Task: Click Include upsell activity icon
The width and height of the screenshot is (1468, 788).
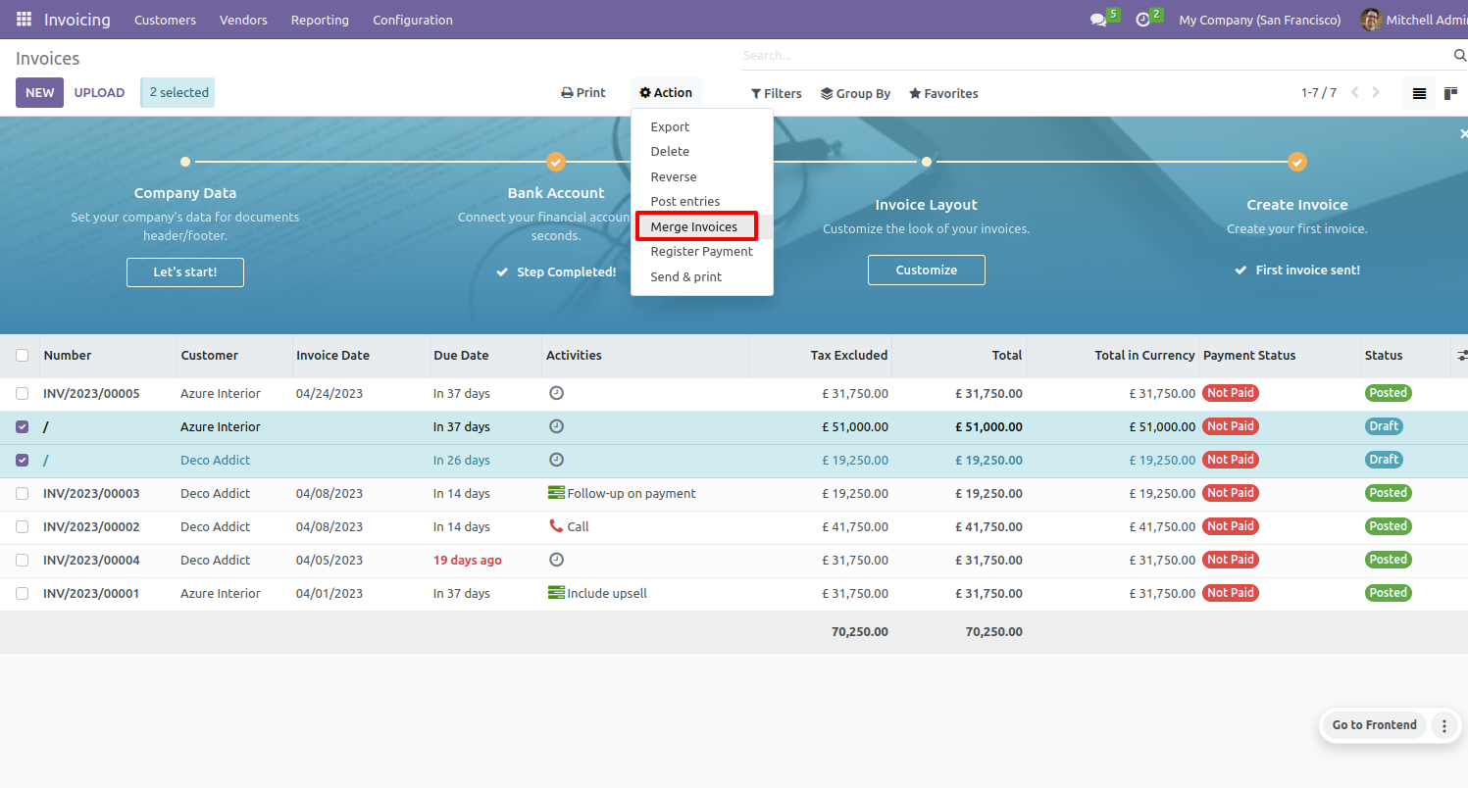Action: pos(556,593)
